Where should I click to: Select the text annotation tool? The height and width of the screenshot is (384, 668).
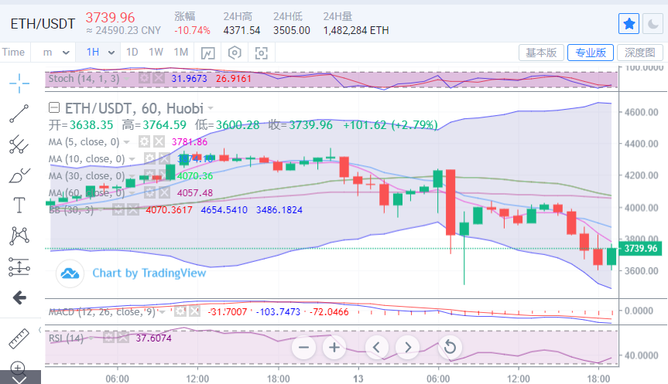(19, 206)
